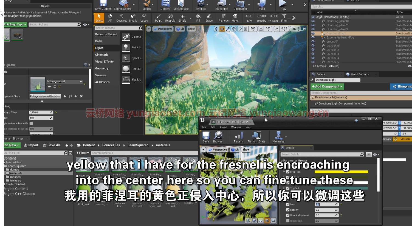This screenshot has height=226, width=412.
Task: Open Hierarchy in material instance editor
Action: (x=278, y=137)
